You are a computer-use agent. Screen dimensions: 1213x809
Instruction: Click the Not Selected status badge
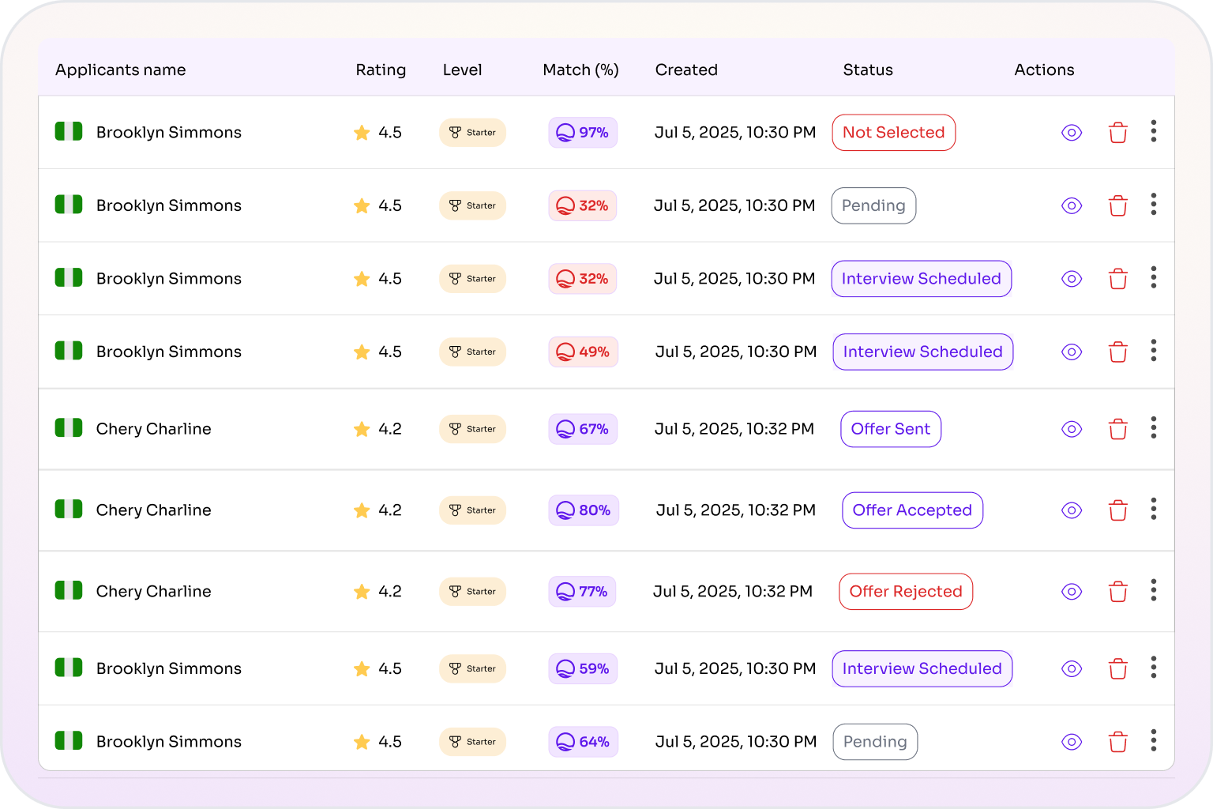click(x=893, y=133)
